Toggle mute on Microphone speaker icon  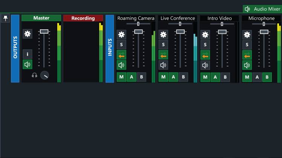coord(247,65)
